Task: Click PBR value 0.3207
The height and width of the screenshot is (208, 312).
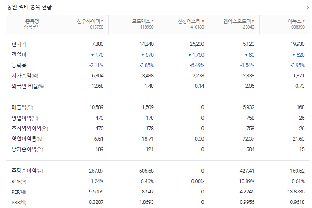Action: point(96,202)
